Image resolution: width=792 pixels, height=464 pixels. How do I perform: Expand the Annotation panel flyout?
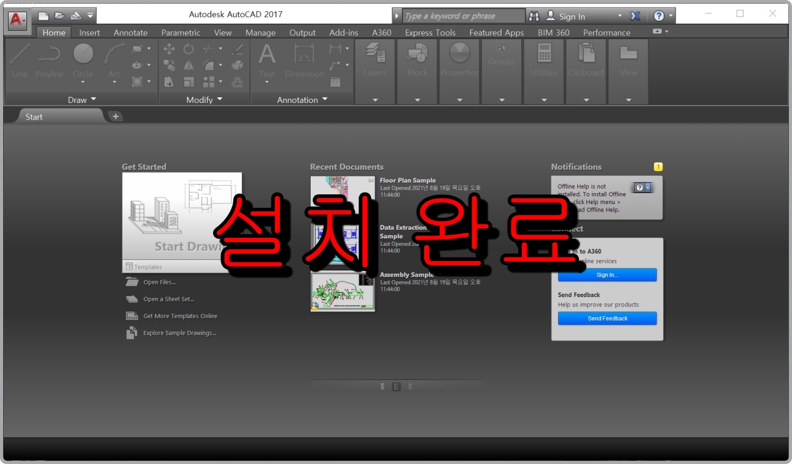(x=303, y=99)
